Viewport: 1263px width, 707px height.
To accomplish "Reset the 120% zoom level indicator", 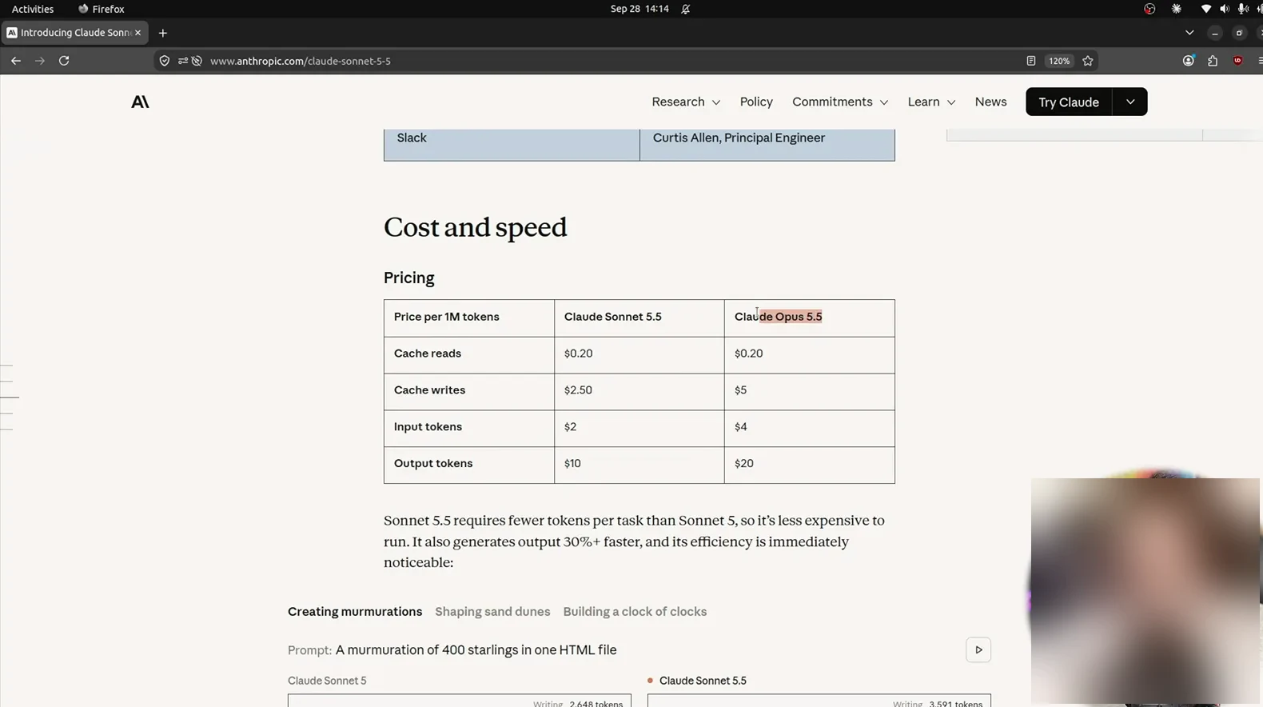I will tap(1059, 61).
